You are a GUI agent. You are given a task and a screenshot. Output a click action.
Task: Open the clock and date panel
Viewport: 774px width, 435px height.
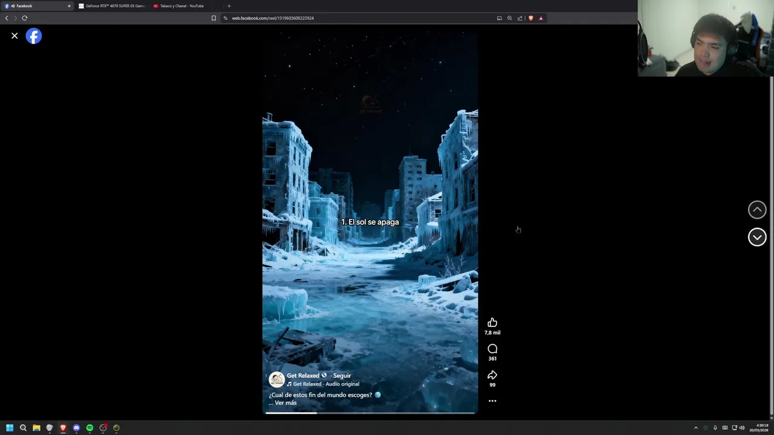tap(759, 428)
